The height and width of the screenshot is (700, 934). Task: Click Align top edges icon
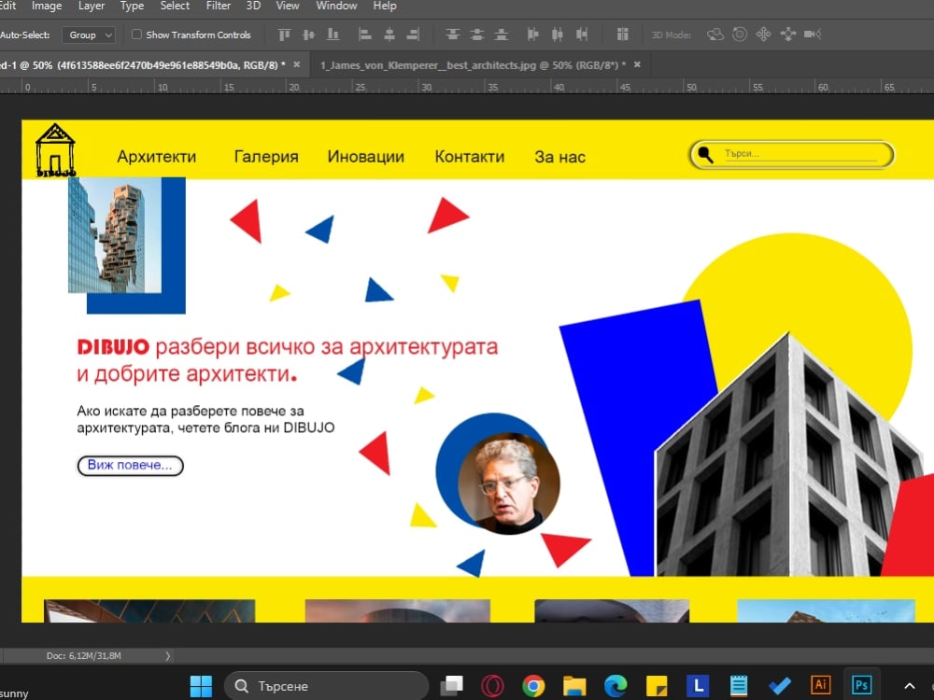284,35
